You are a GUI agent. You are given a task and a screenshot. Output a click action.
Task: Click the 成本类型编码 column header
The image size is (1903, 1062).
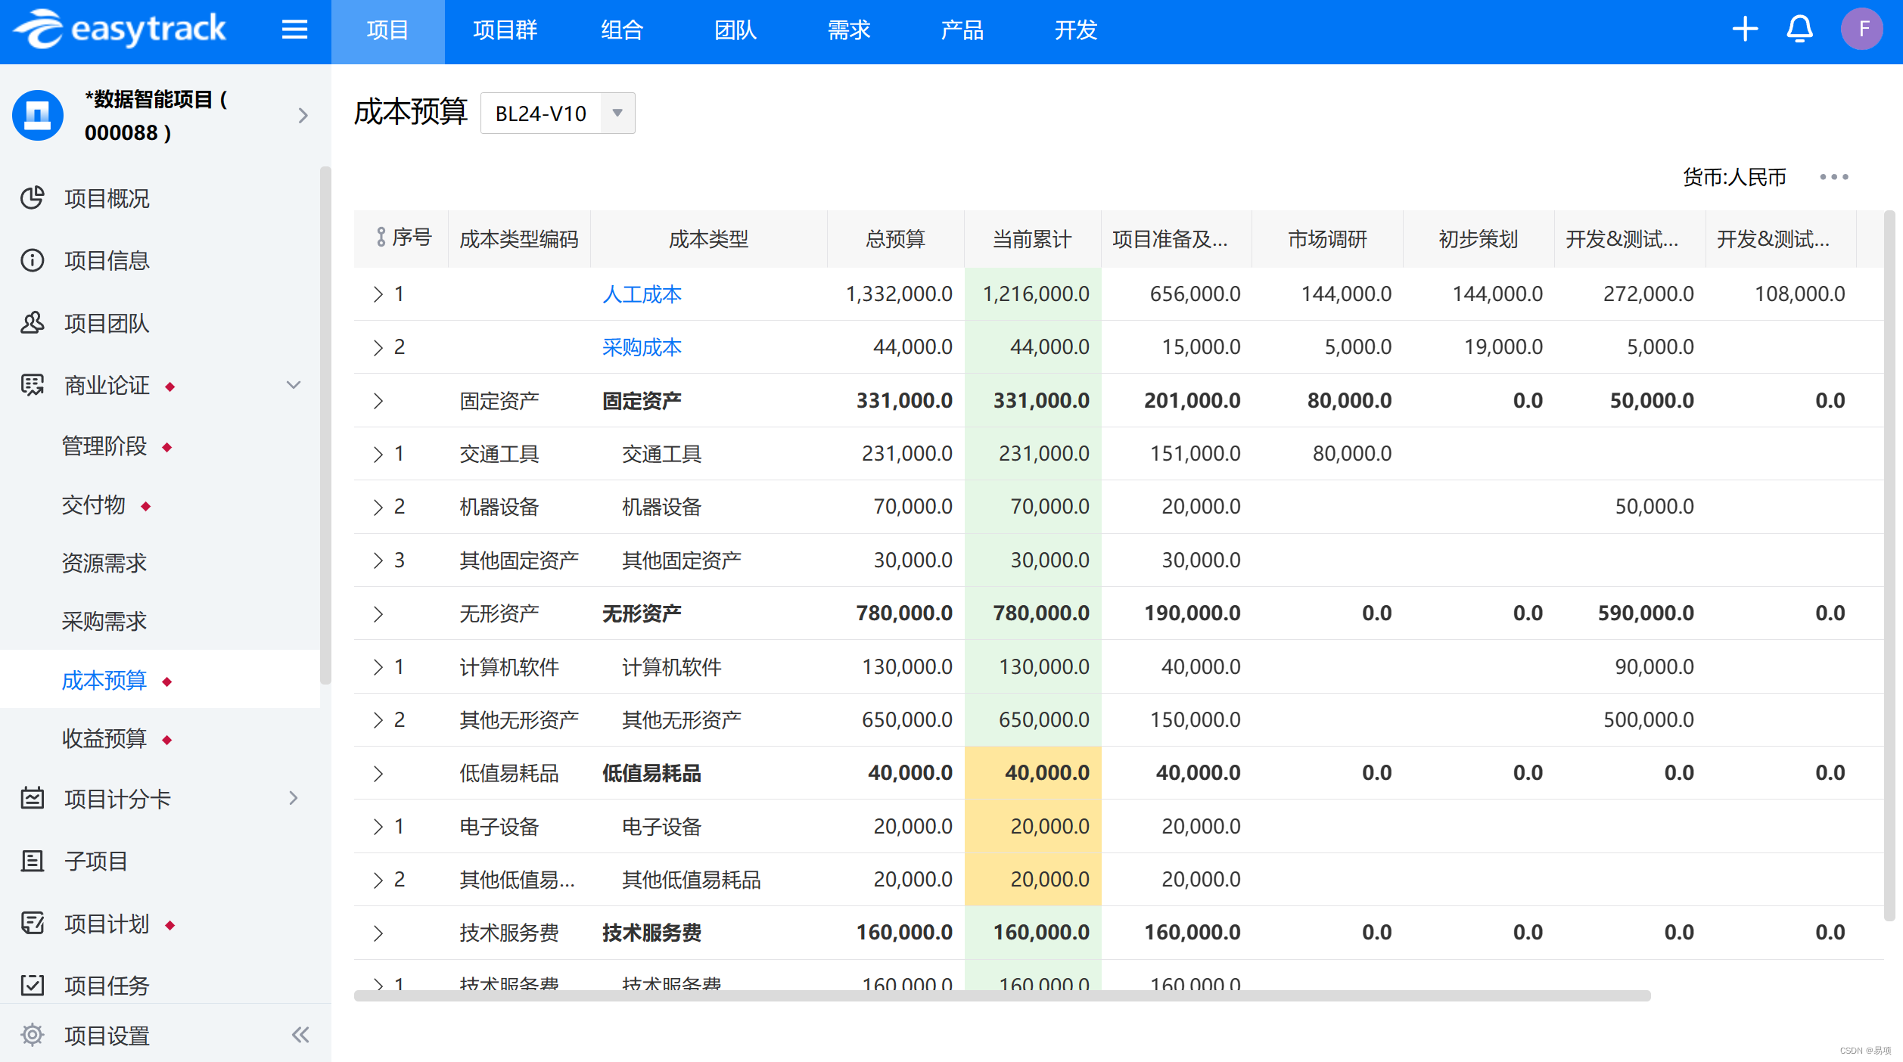(519, 239)
